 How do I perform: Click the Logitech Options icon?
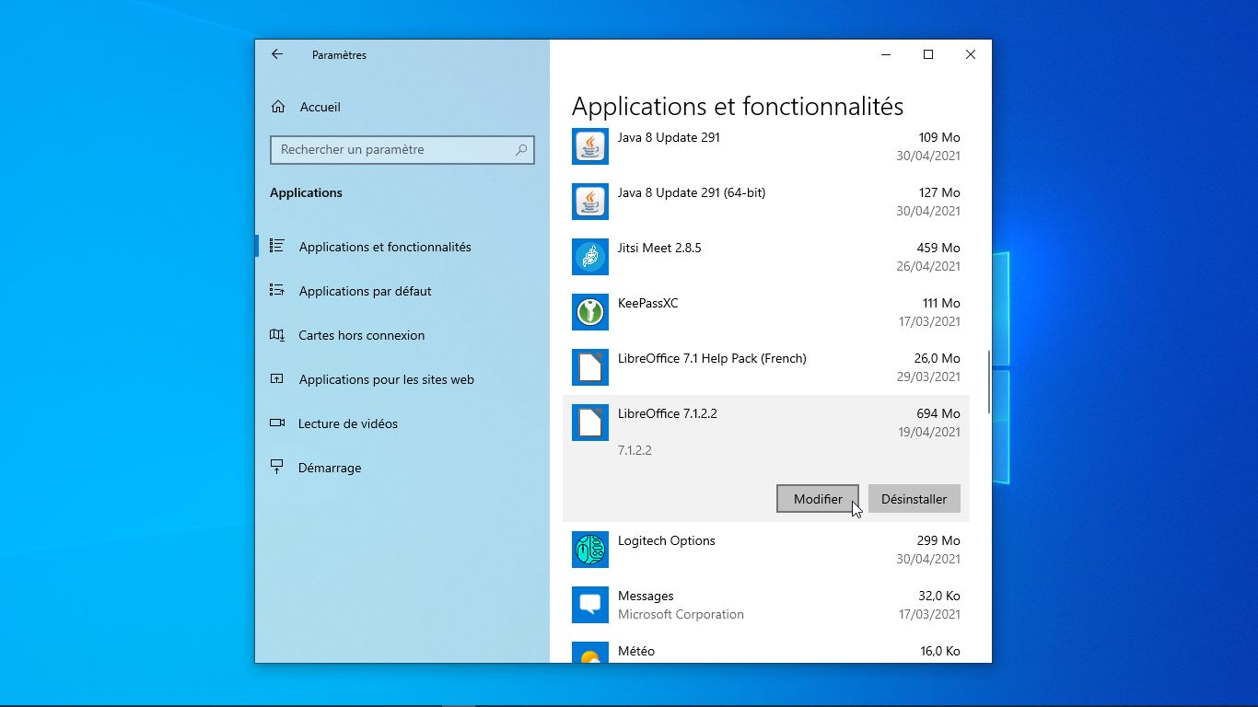coord(590,550)
